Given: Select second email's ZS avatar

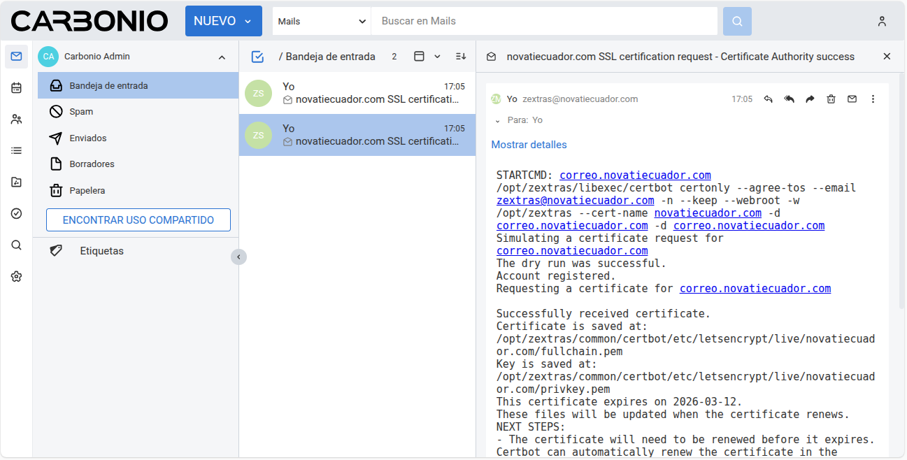Looking at the screenshot, I should [x=258, y=135].
